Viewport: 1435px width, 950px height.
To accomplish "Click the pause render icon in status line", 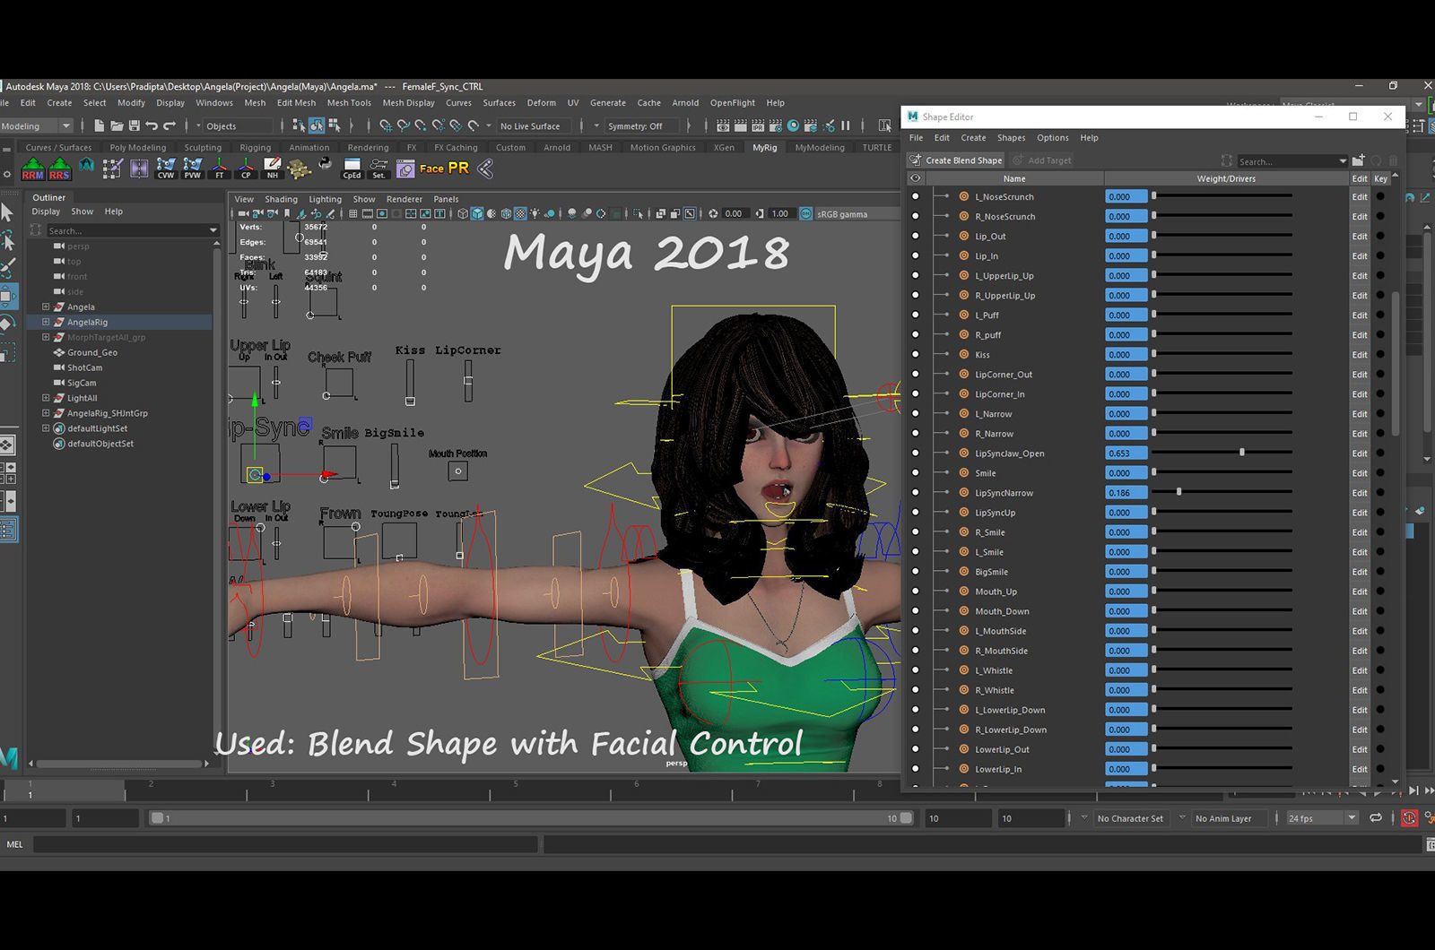I will [845, 125].
